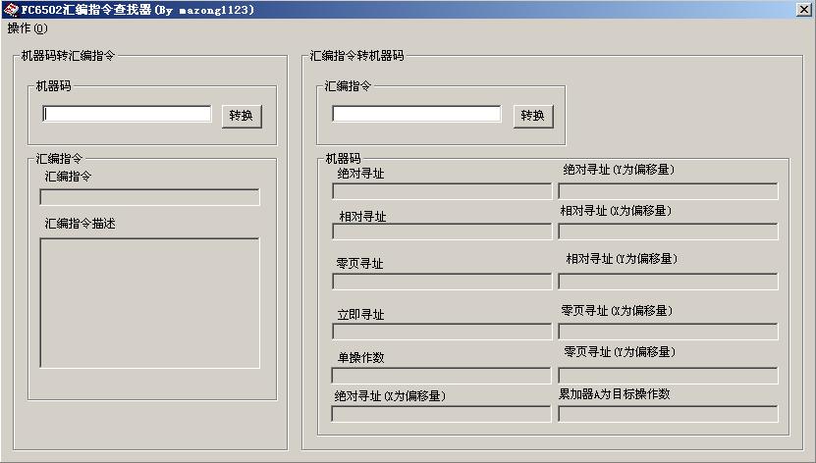816x463 pixels.
Task: Select the 相对寻址 (Y为偏移量) output field
Action: [668, 282]
